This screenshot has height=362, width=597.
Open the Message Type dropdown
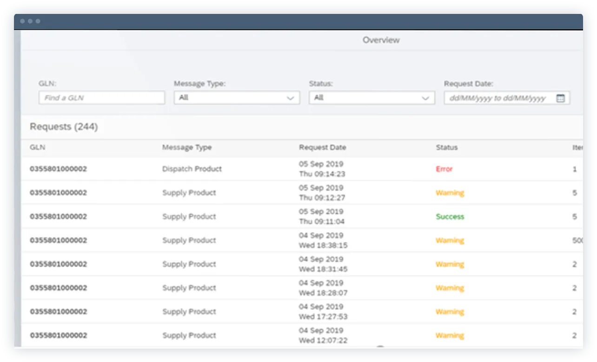tap(236, 97)
